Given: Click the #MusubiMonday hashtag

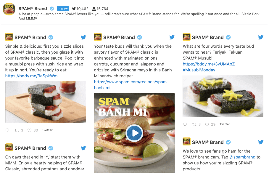Looking at the screenshot, I should [x=199, y=70].
